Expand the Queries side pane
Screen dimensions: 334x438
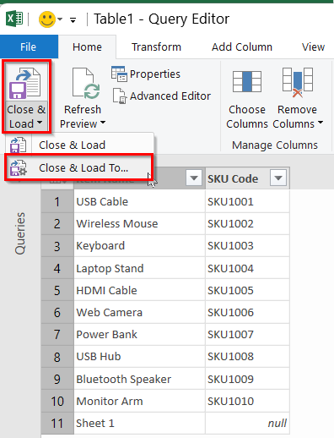(x=20, y=233)
